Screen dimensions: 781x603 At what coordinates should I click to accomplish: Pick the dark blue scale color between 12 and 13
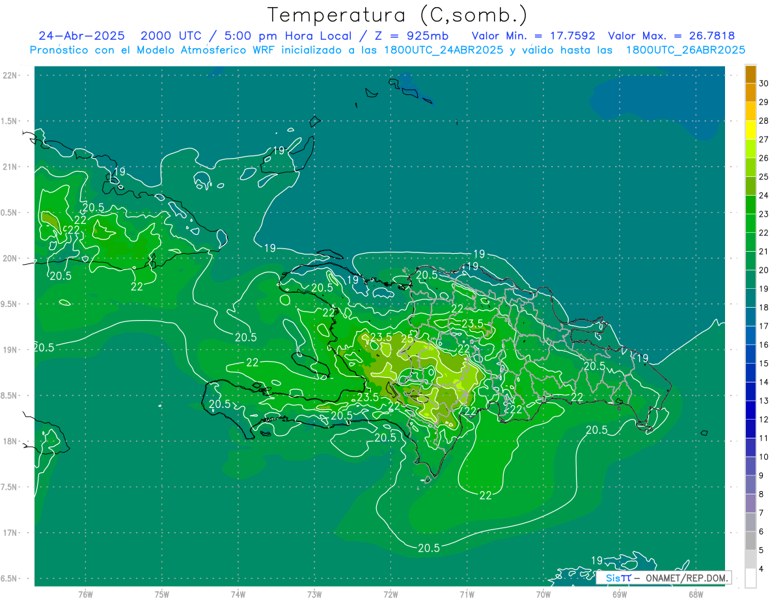coord(750,410)
